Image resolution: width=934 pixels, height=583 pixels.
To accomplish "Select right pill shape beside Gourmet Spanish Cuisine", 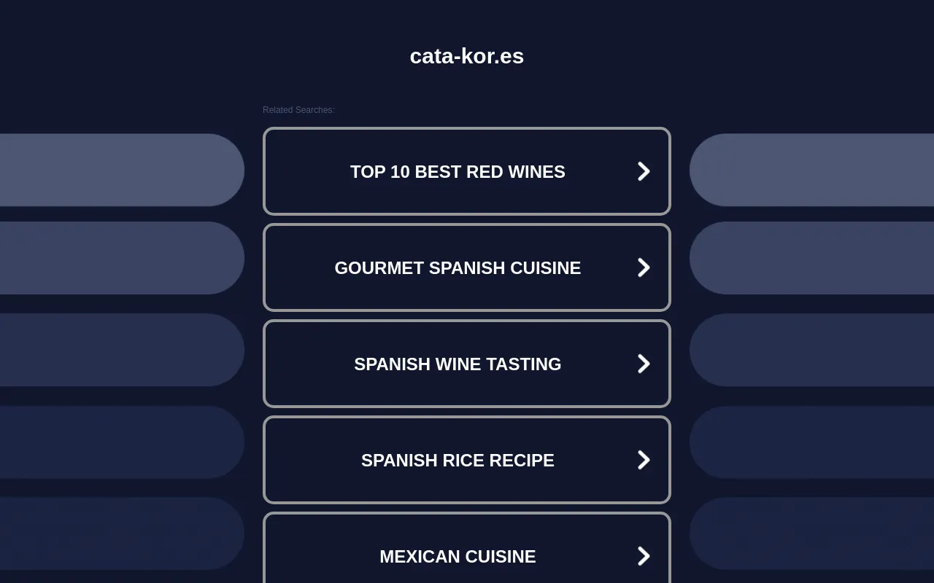I will point(811,258).
